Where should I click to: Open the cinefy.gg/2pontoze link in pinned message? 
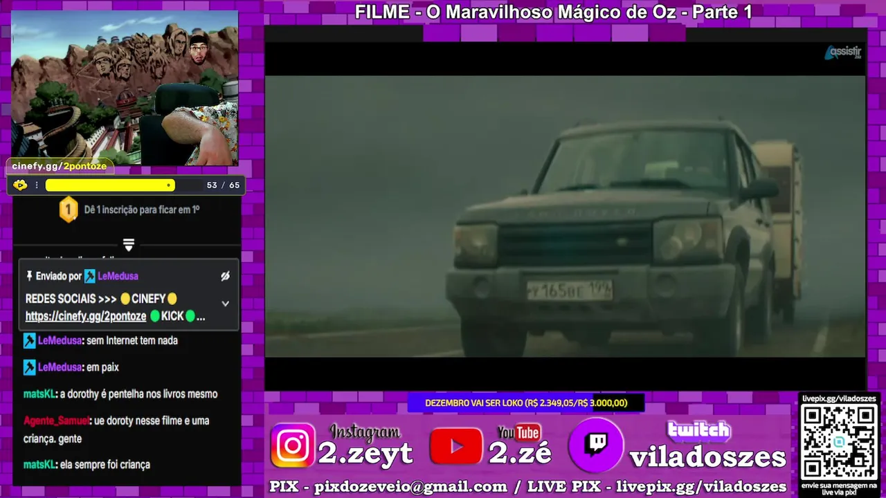[86, 316]
